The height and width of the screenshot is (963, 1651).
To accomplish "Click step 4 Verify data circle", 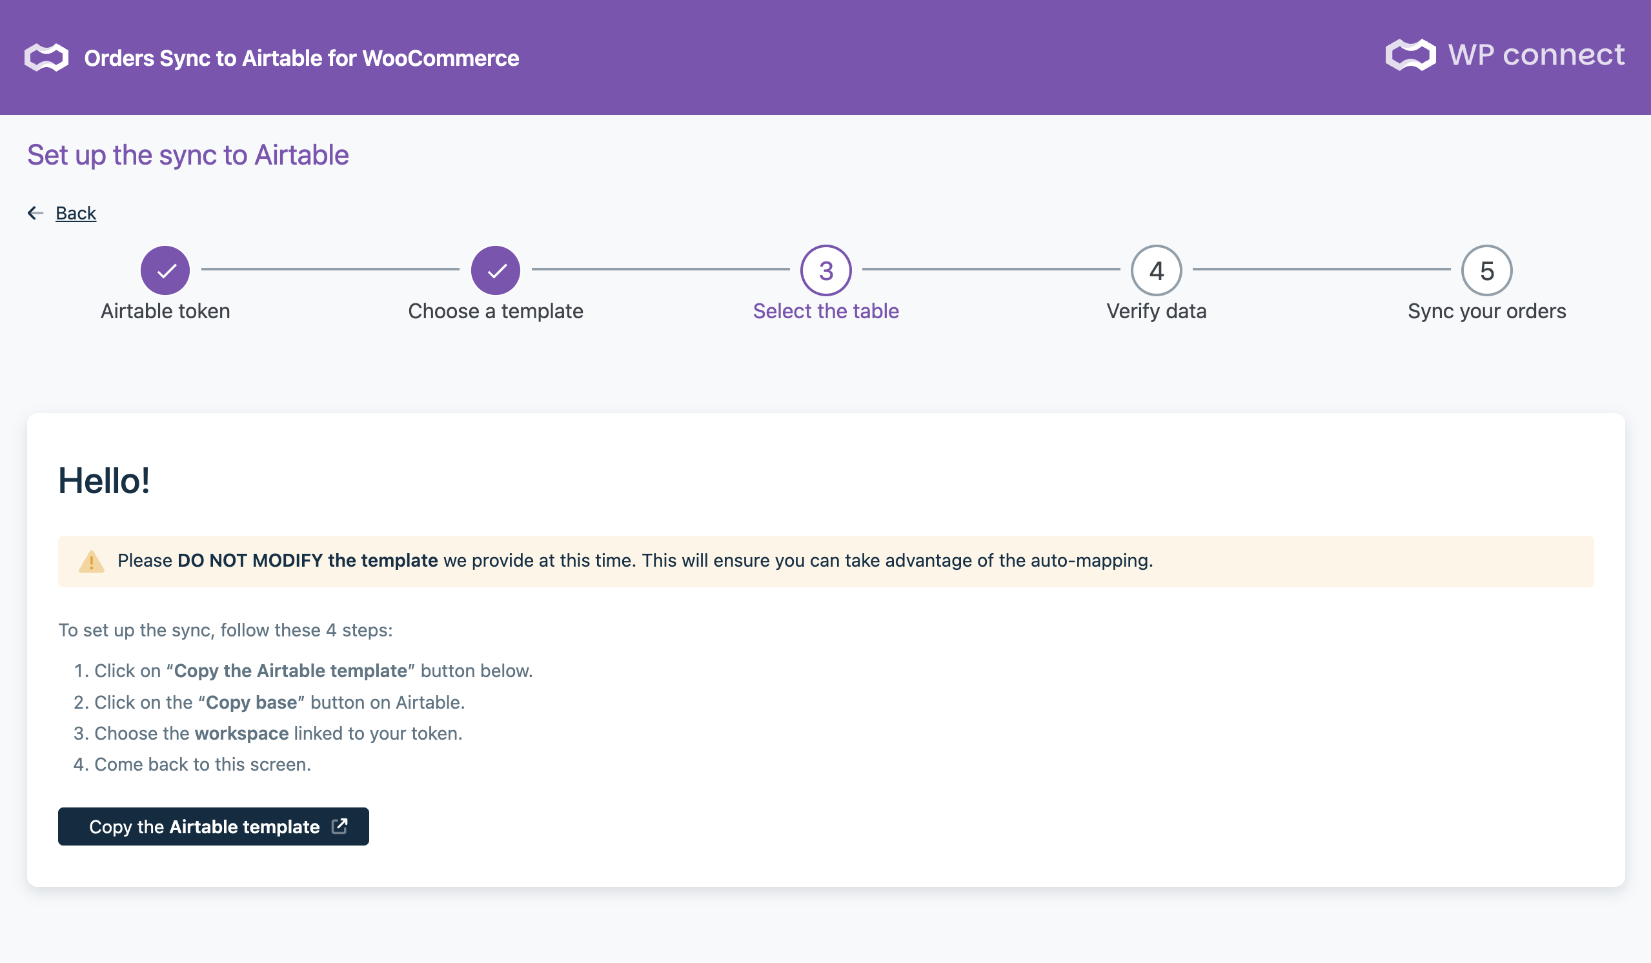I will [1156, 270].
